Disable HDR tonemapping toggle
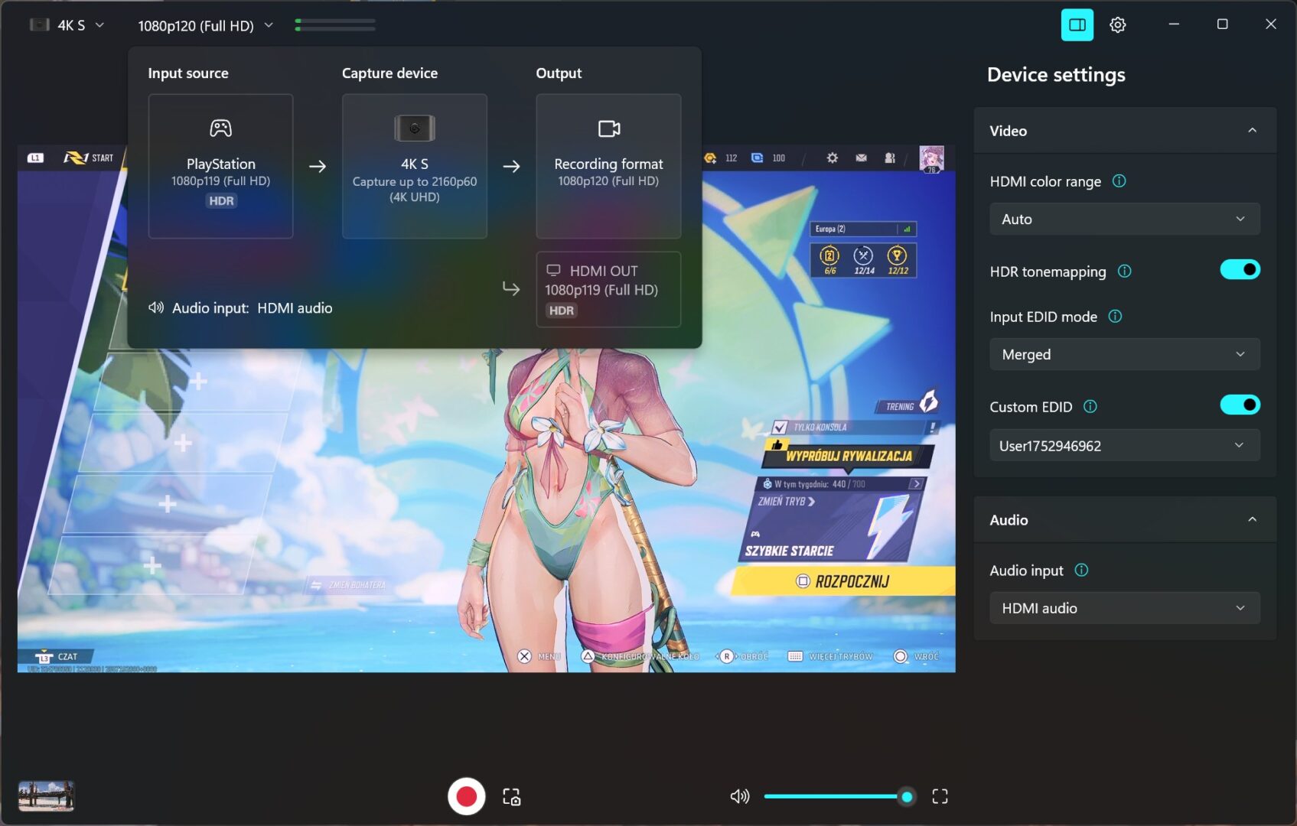Image resolution: width=1297 pixels, height=826 pixels. [1239, 270]
